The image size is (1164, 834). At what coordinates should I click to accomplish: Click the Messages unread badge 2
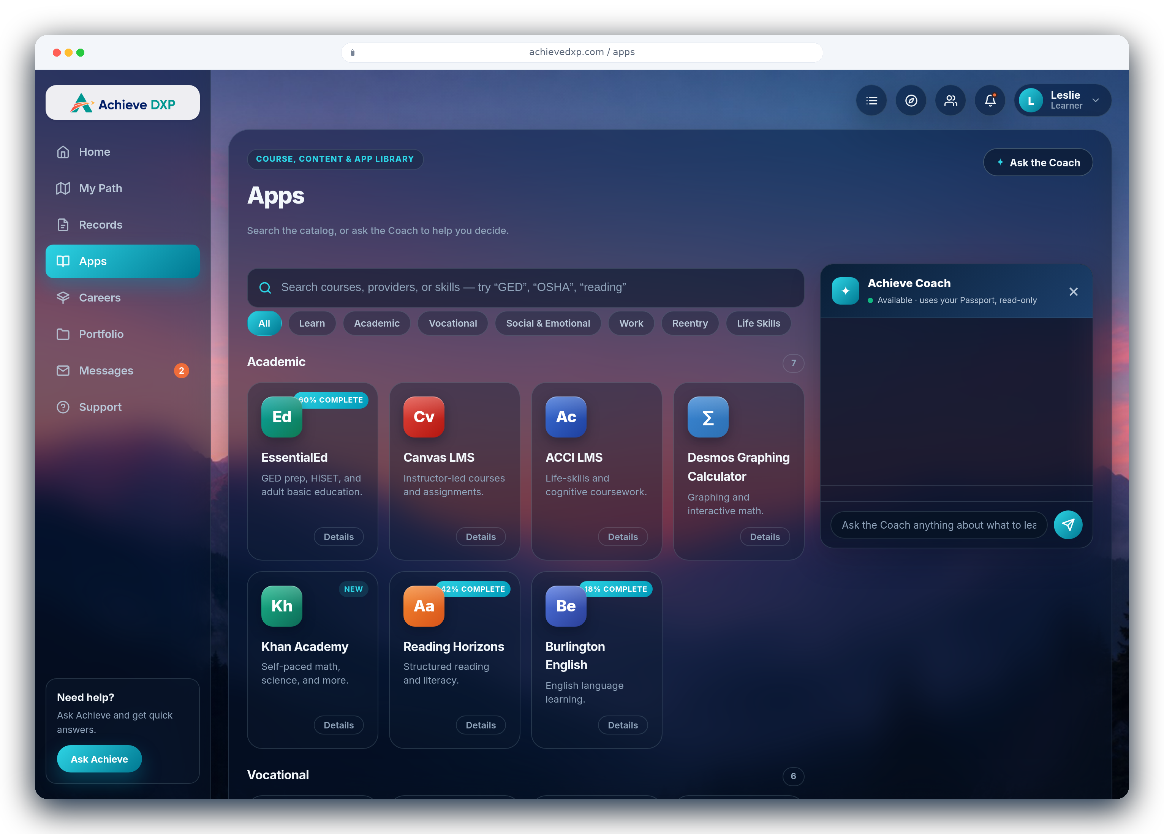pos(181,371)
